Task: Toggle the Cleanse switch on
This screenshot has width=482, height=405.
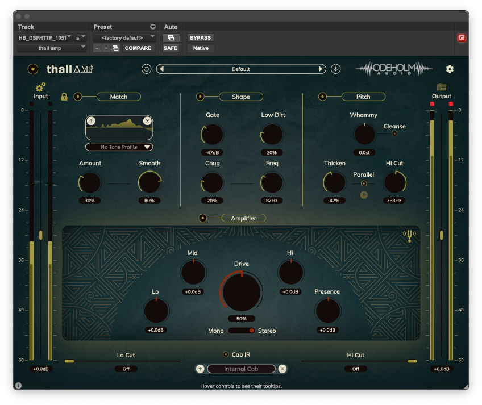Action: [394, 134]
